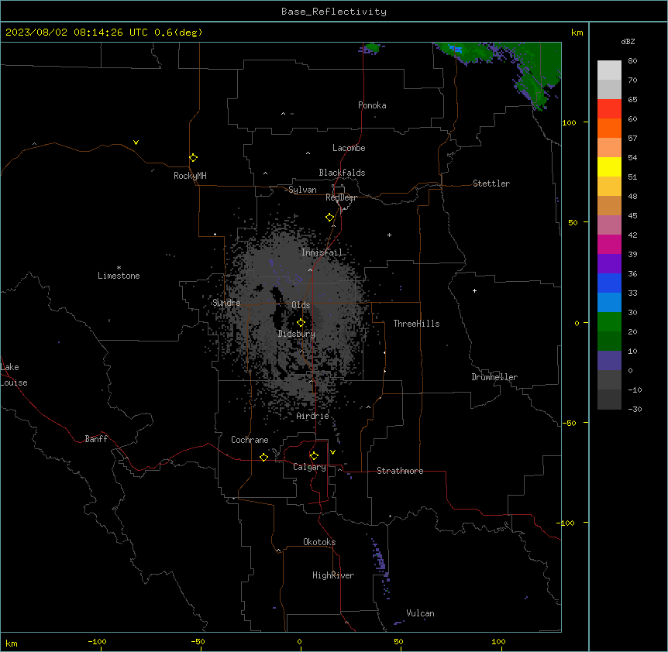This screenshot has width=668, height=652.
Task: Click the Ponoka city label
Action: (372, 105)
